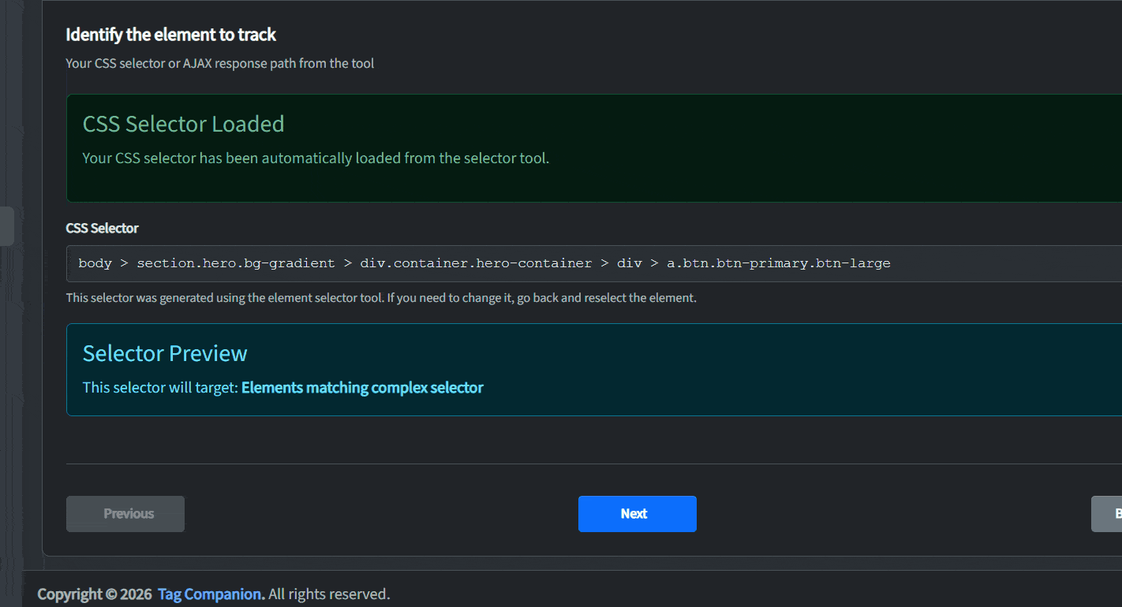Image resolution: width=1122 pixels, height=607 pixels.
Task: Click 'a.btn.btn-primary.btn-large' in the selector
Action: click(778, 263)
